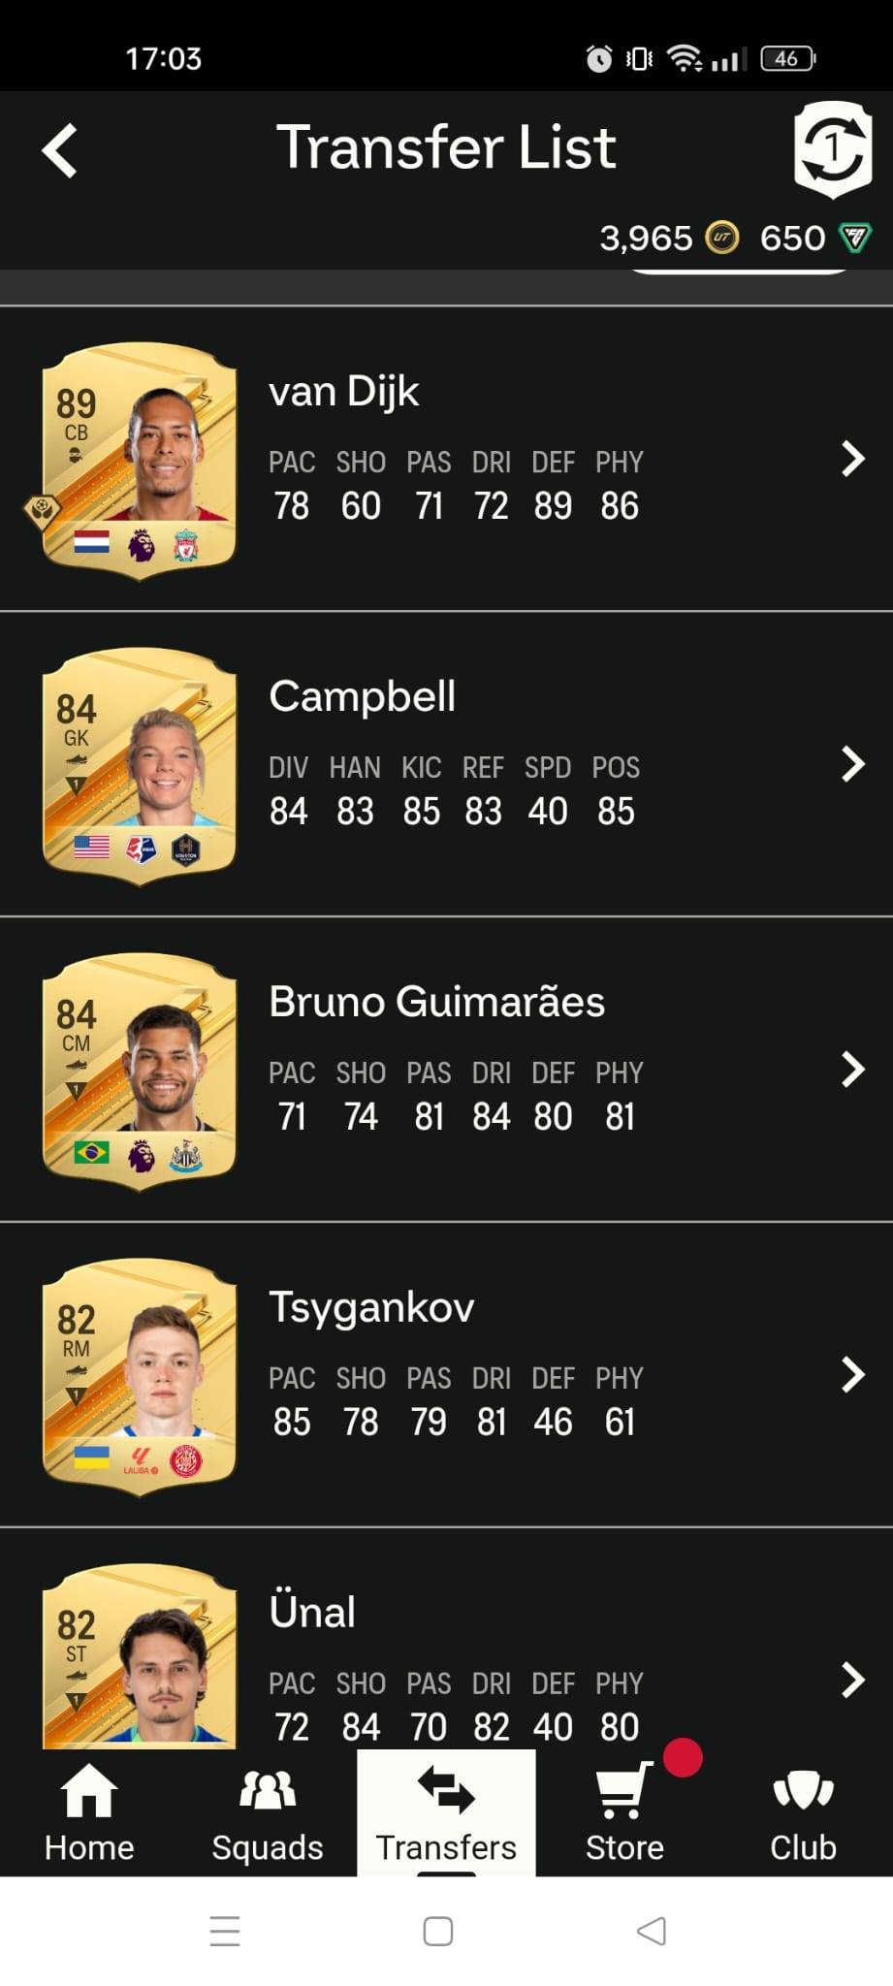Open the Squads tab
The width and height of the screenshot is (893, 1986).
click(268, 1811)
